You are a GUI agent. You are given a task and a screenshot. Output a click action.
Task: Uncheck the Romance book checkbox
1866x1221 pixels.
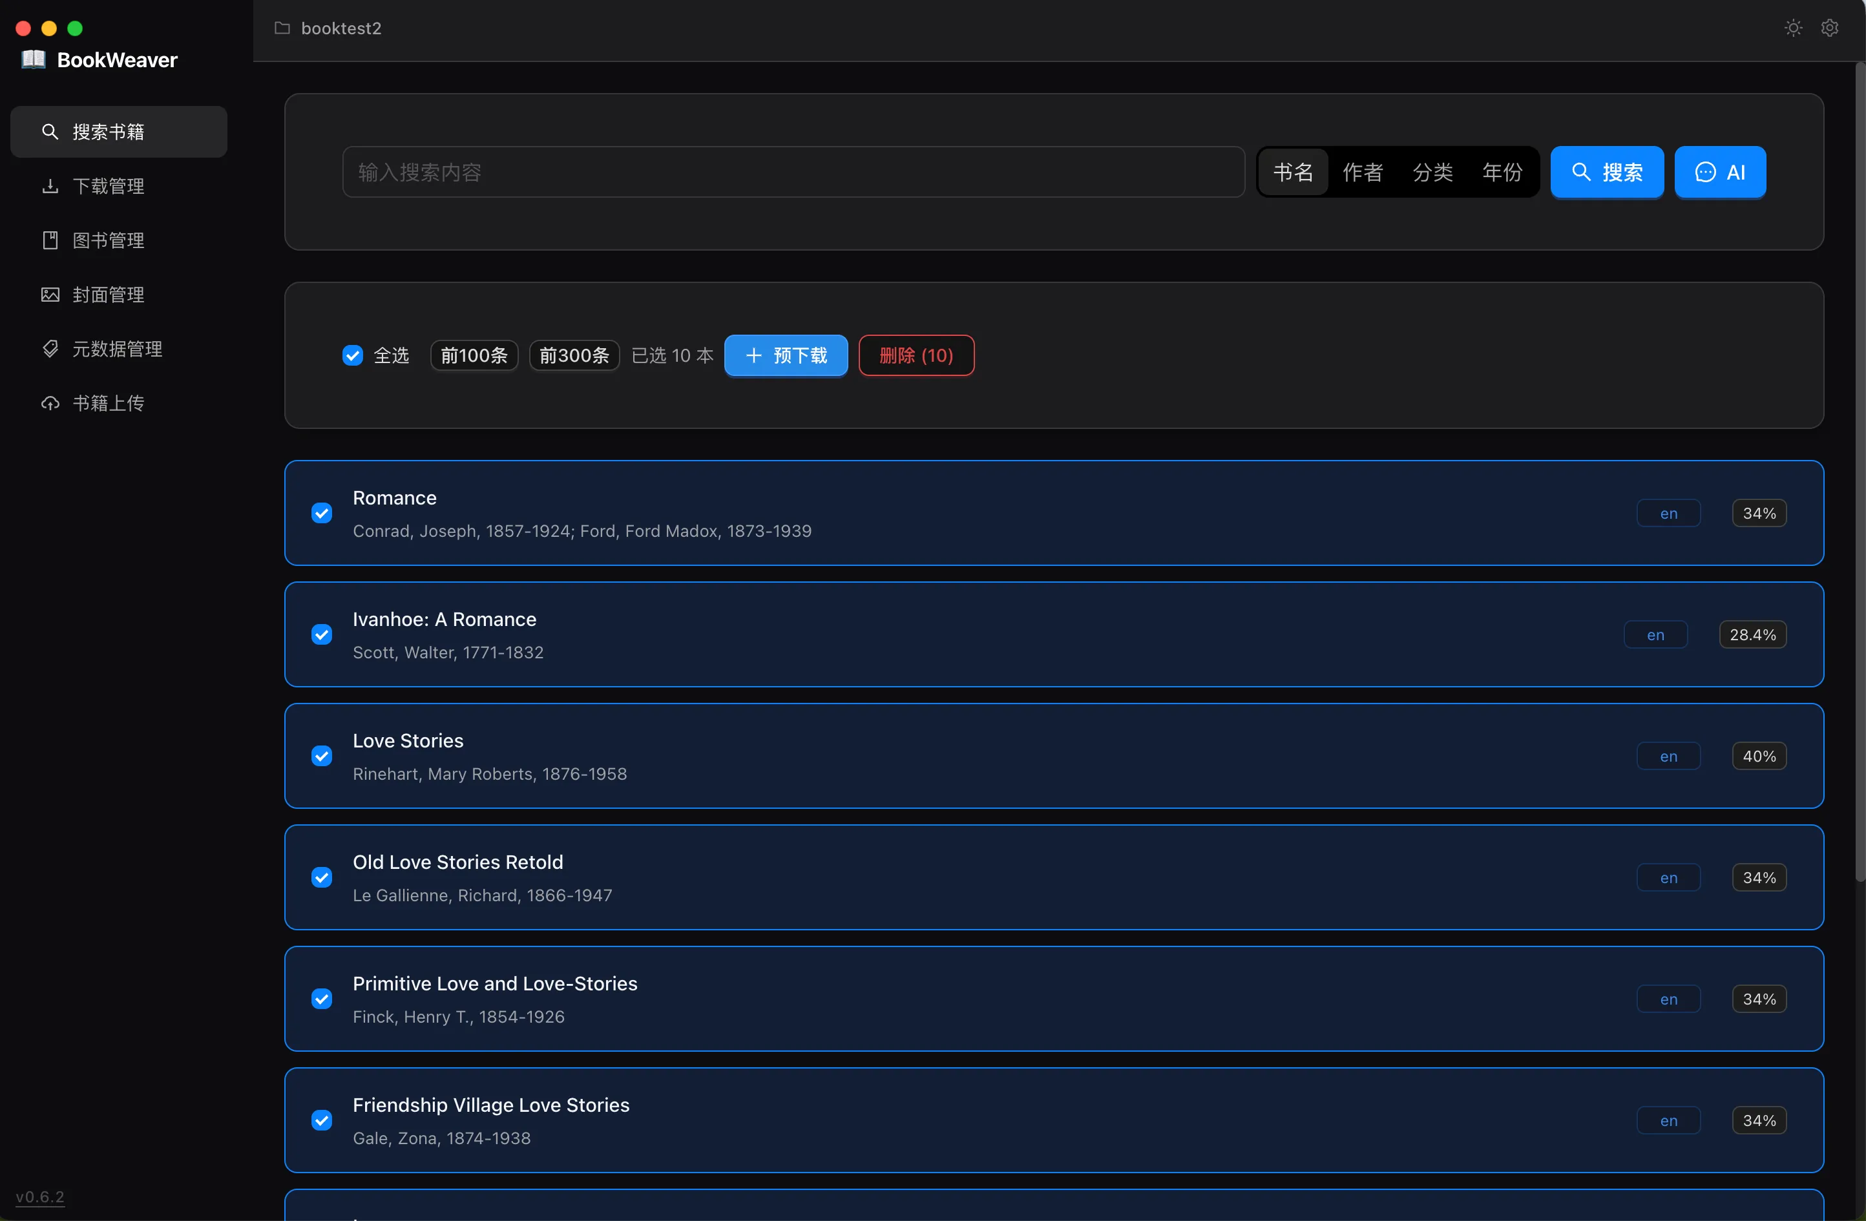pos(322,514)
